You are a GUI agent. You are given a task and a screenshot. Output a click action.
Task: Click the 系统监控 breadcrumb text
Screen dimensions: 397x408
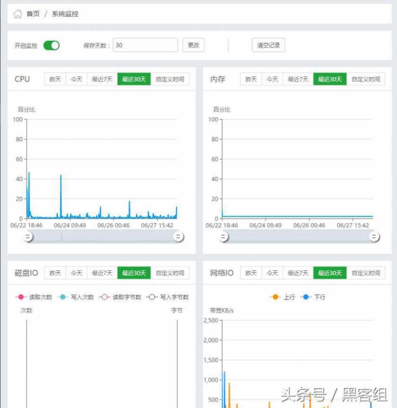pyautogui.click(x=65, y=14)
